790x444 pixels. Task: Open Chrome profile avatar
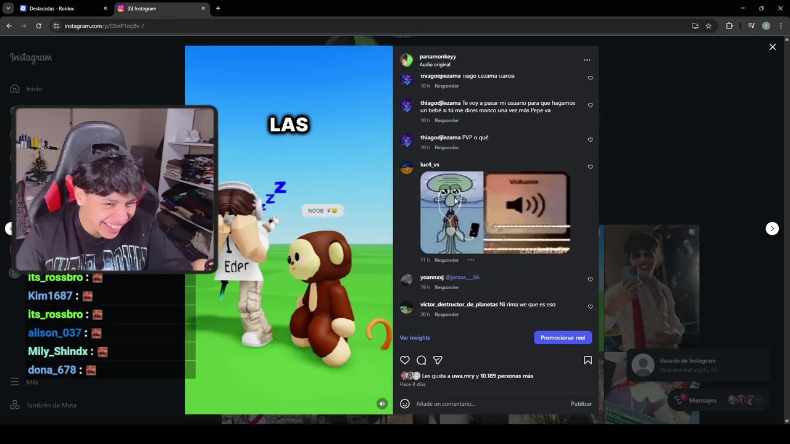pos(766,26)
